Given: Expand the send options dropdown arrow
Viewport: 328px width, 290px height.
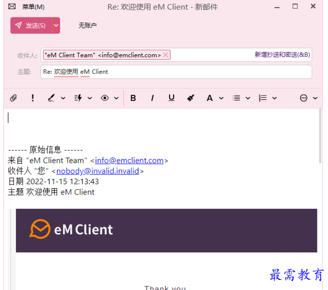Looking at the screenshot, I should pos(56,25).
